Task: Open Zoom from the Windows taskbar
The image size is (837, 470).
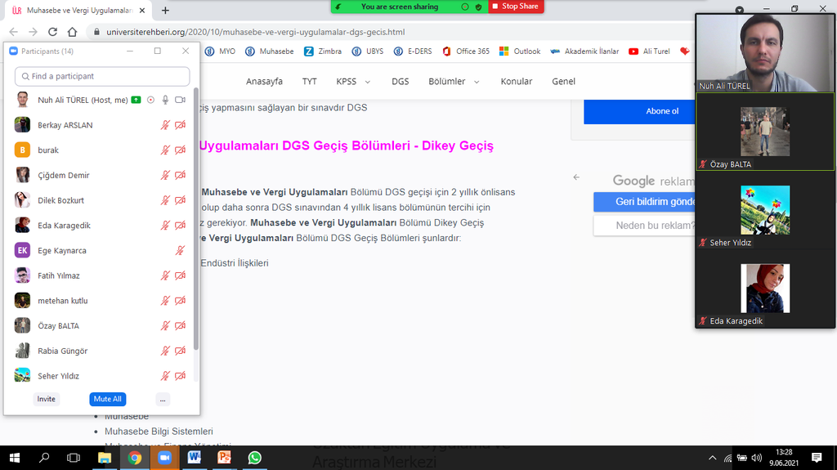Action: [x=163, y=458]
